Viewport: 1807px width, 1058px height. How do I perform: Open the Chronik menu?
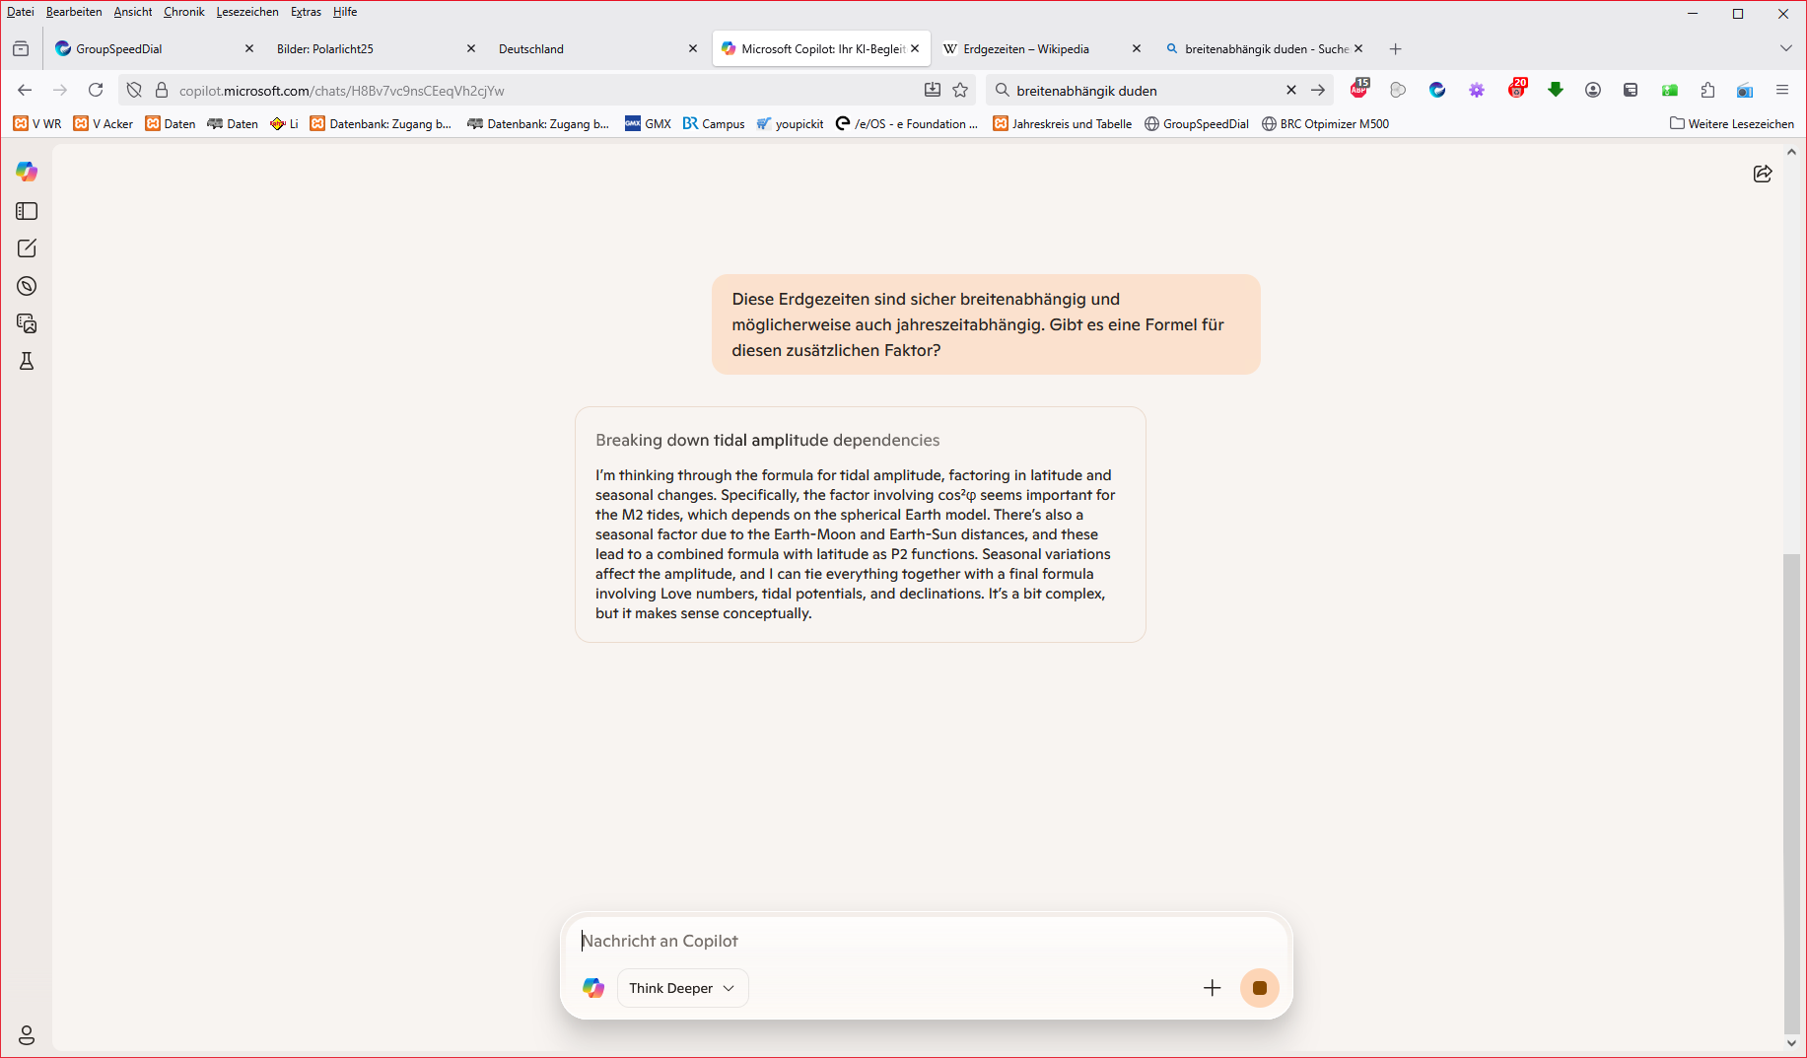(183, 12)
